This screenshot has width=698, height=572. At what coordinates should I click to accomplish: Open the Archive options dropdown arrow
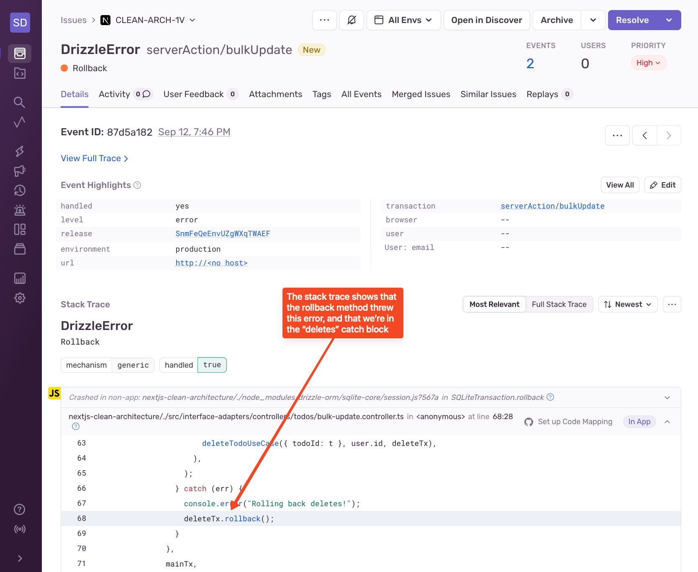pyautogui.click(x=593, y=20)
